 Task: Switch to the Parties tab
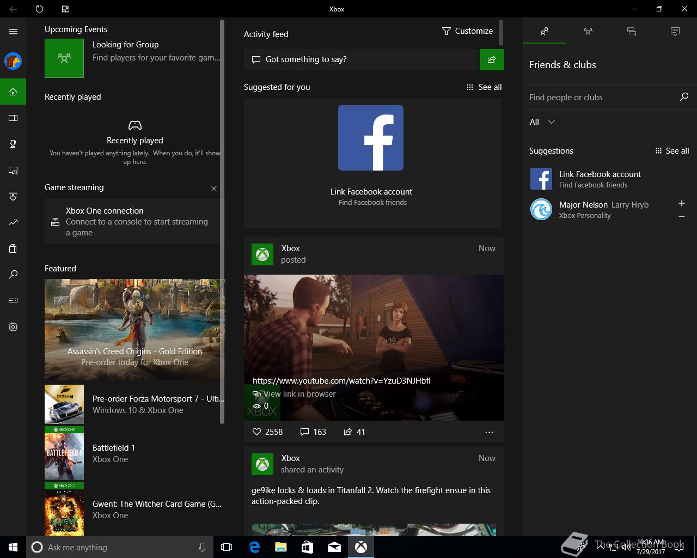pyautogui.click(x=588, y=32)
